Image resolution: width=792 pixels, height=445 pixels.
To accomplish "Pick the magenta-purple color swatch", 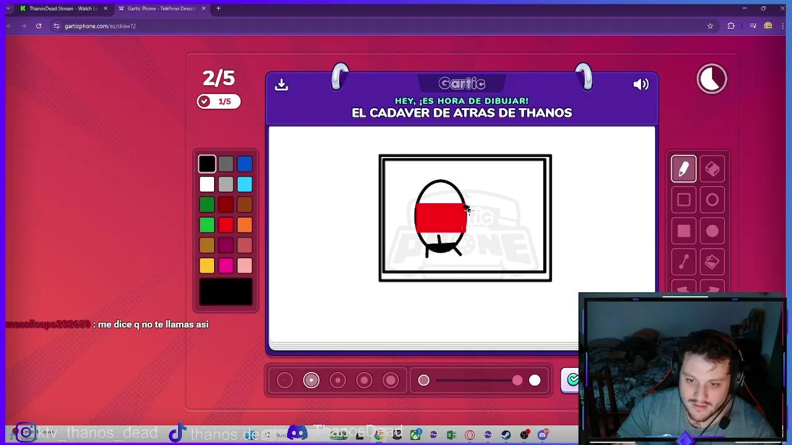I will [x=226, y=245].
